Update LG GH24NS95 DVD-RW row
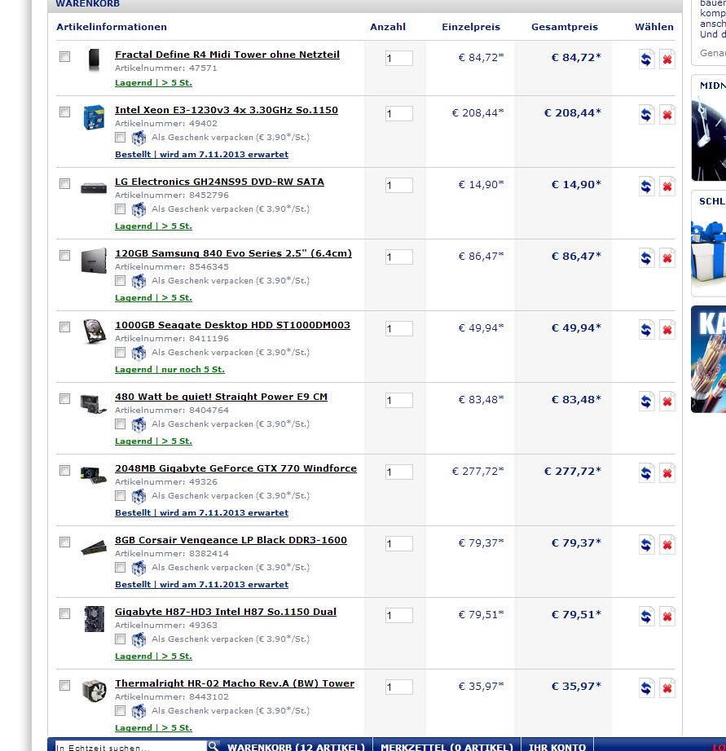 [x=646, y=187]
